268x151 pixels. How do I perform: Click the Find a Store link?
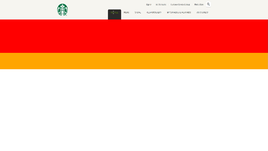coord(199,5)
